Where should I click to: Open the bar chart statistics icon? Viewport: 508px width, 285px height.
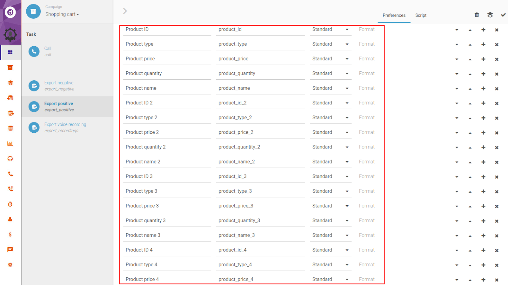point(10,143)
